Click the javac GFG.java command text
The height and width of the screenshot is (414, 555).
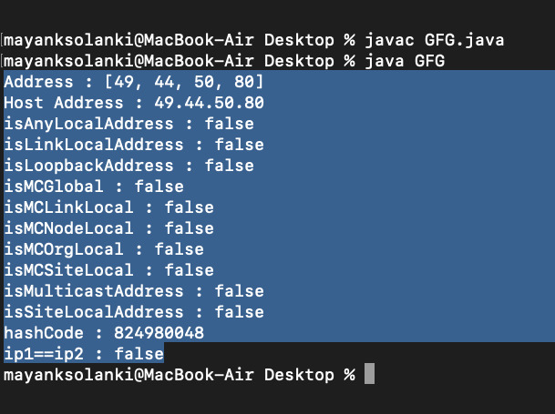click(x=435, y=40)
